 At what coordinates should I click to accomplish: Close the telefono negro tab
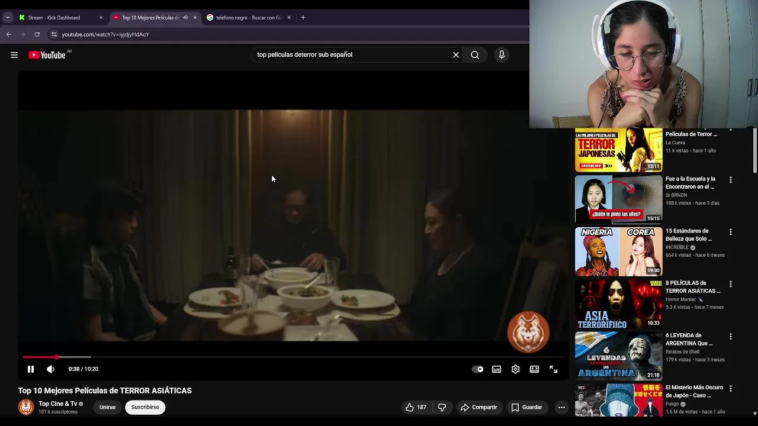(x=289, y=18)
